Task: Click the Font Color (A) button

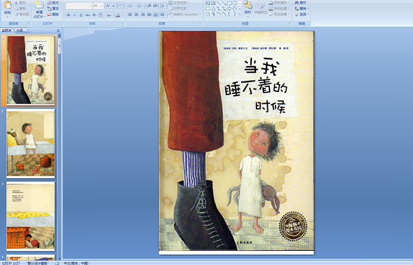Action: (118, 15)
